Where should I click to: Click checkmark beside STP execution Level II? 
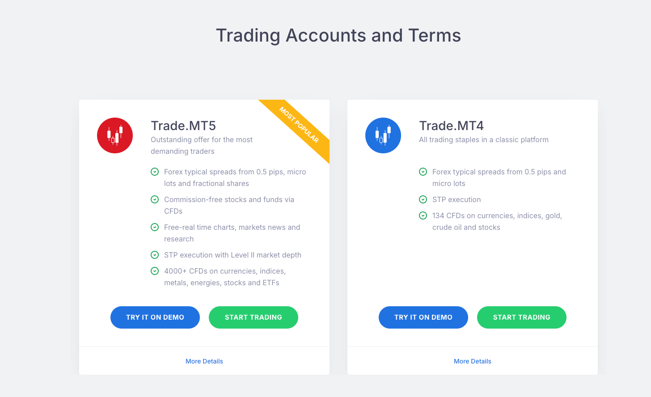tap(155, 255)
